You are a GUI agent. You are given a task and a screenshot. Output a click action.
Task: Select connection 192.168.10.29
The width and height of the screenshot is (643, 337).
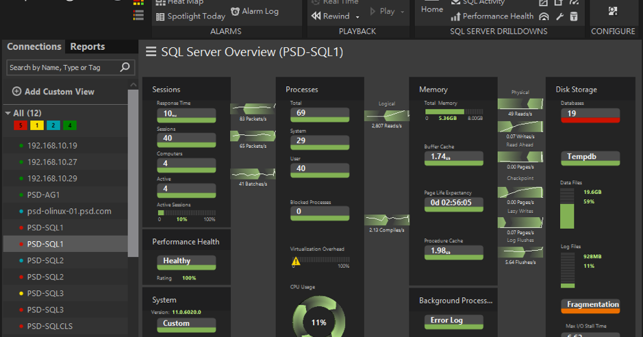click(x=66, y=178)
